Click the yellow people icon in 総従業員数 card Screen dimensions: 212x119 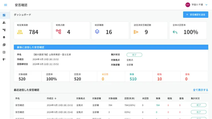coord(20,32)
